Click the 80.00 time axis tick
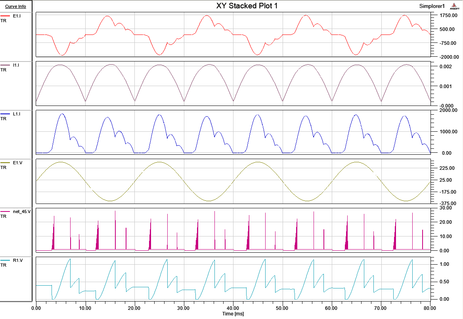This screenshot has width=463, height=319. [x=430, y=308]
